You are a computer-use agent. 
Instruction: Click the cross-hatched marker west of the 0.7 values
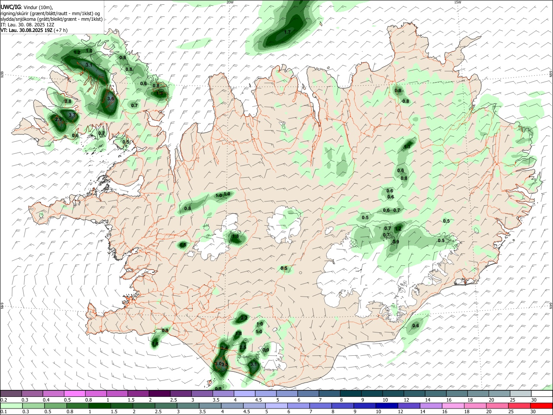[353, 243]
